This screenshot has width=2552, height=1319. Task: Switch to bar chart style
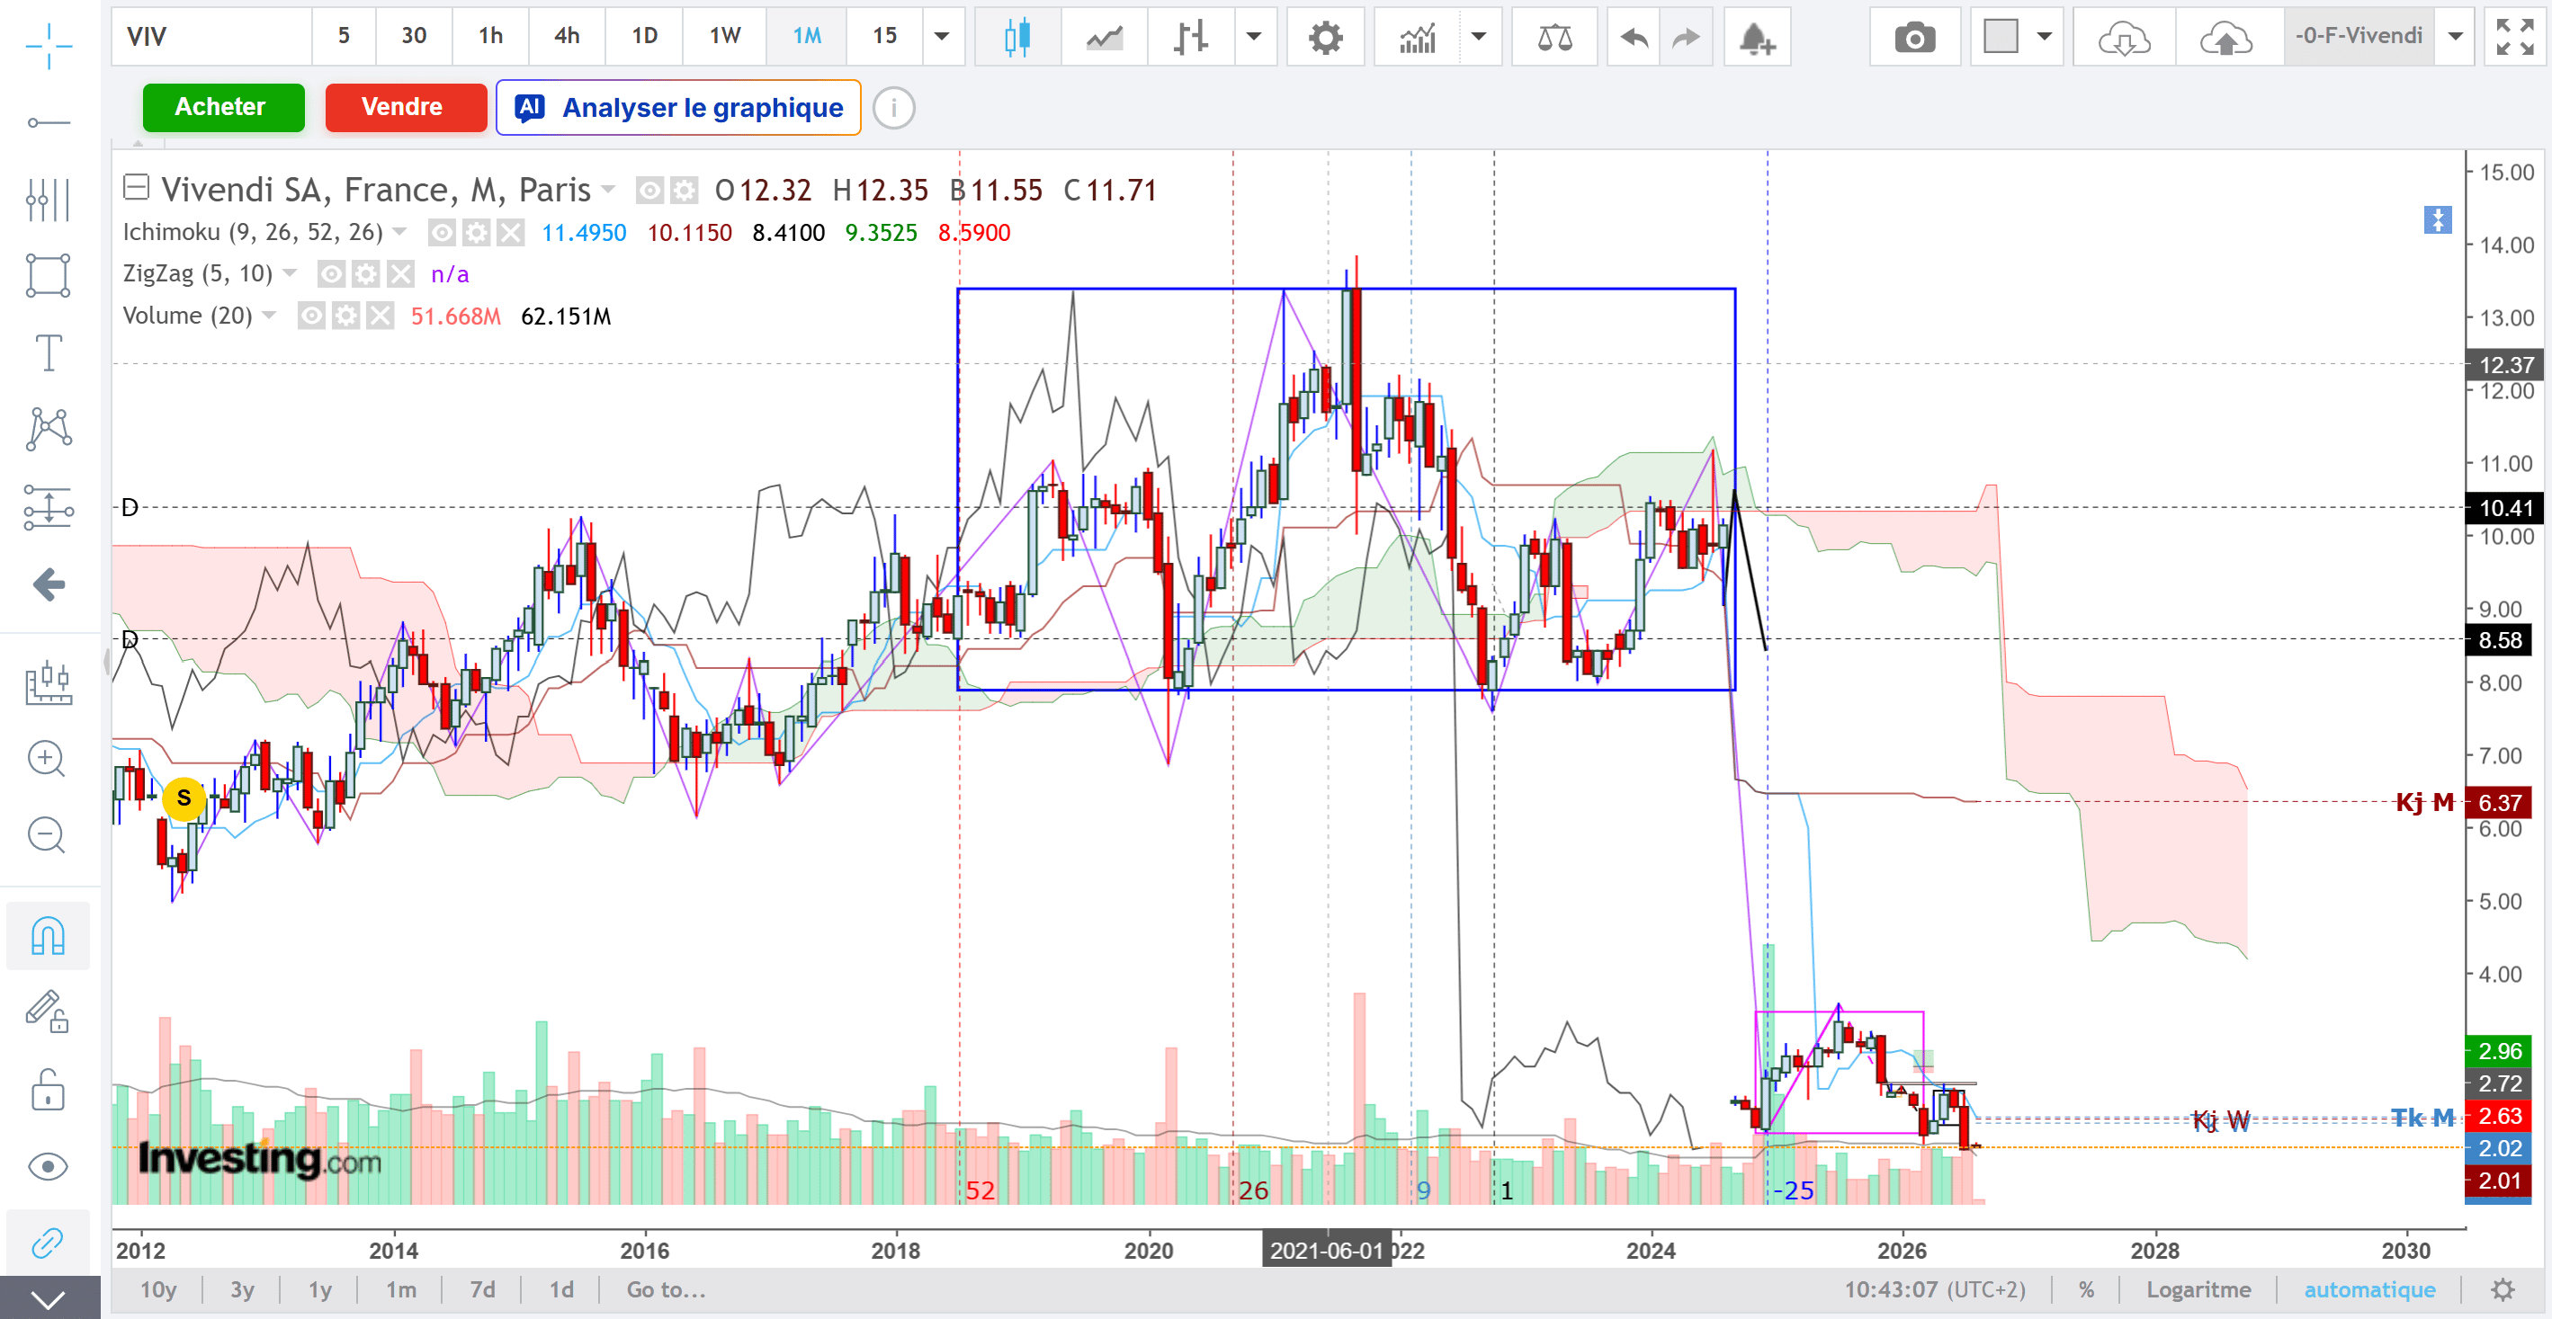pyautogui.click(x=1190, y=38)
